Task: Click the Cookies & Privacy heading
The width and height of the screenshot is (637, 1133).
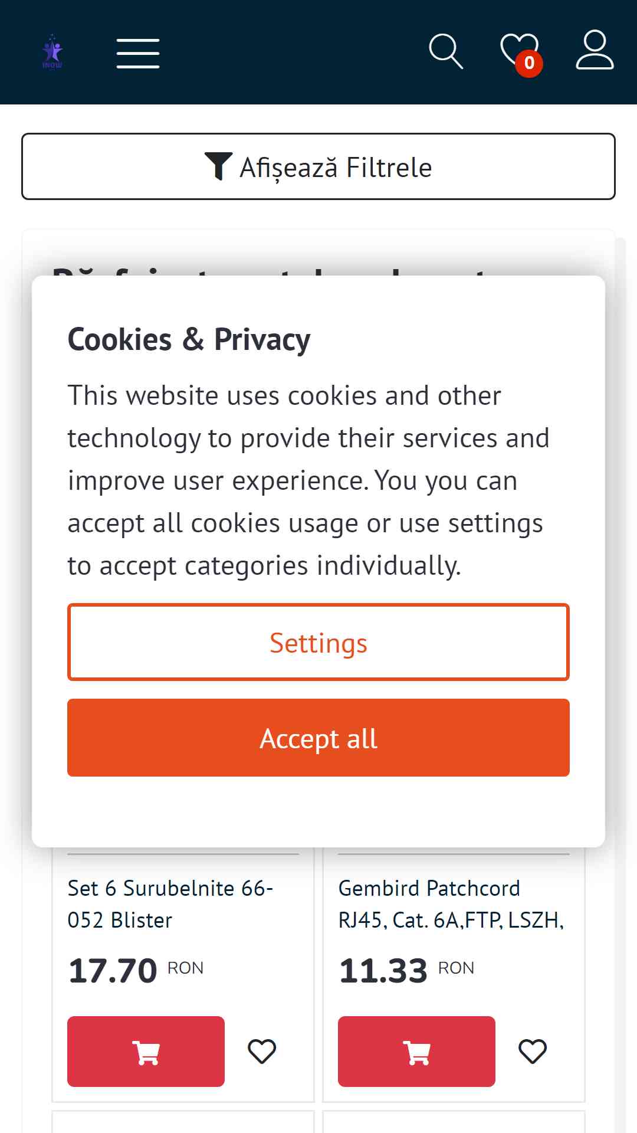Action: (189, 340)
